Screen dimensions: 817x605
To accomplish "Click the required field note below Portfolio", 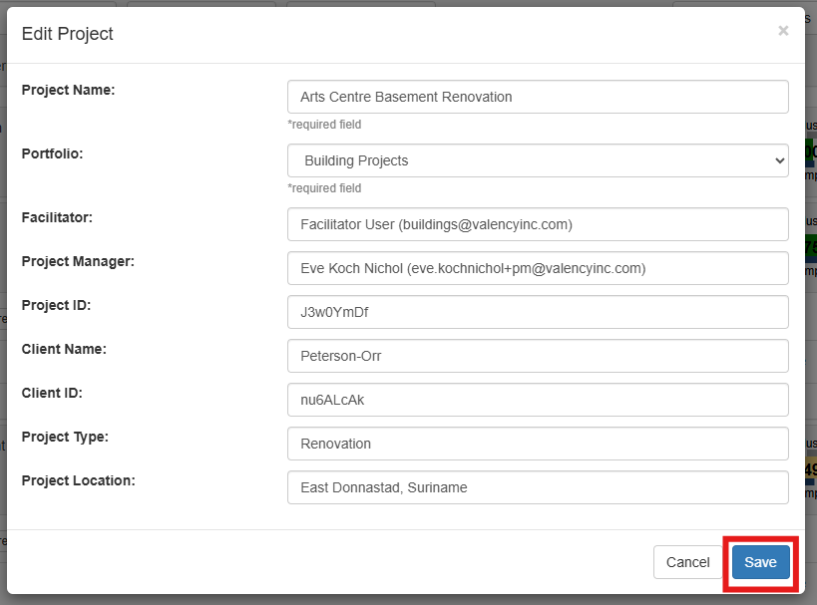I will [324, 187].
